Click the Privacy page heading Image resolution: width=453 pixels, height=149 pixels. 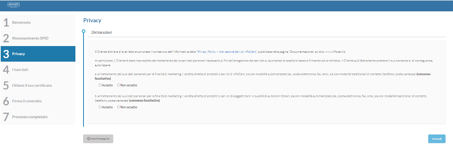[92, 21]
